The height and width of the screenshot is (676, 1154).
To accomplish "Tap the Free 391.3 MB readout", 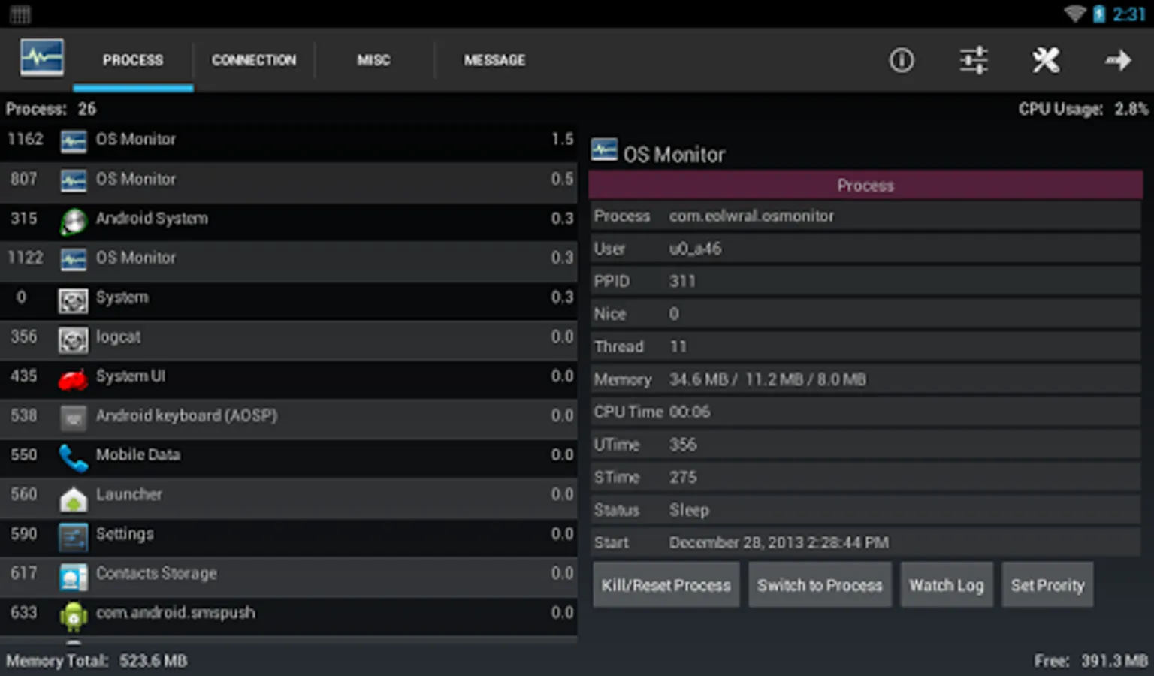I will pyautogui.click(x=1091, y=661).
